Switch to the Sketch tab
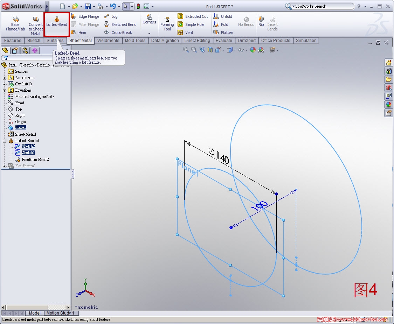The width and height of the screenshot is (394, 324). (34, 41)
